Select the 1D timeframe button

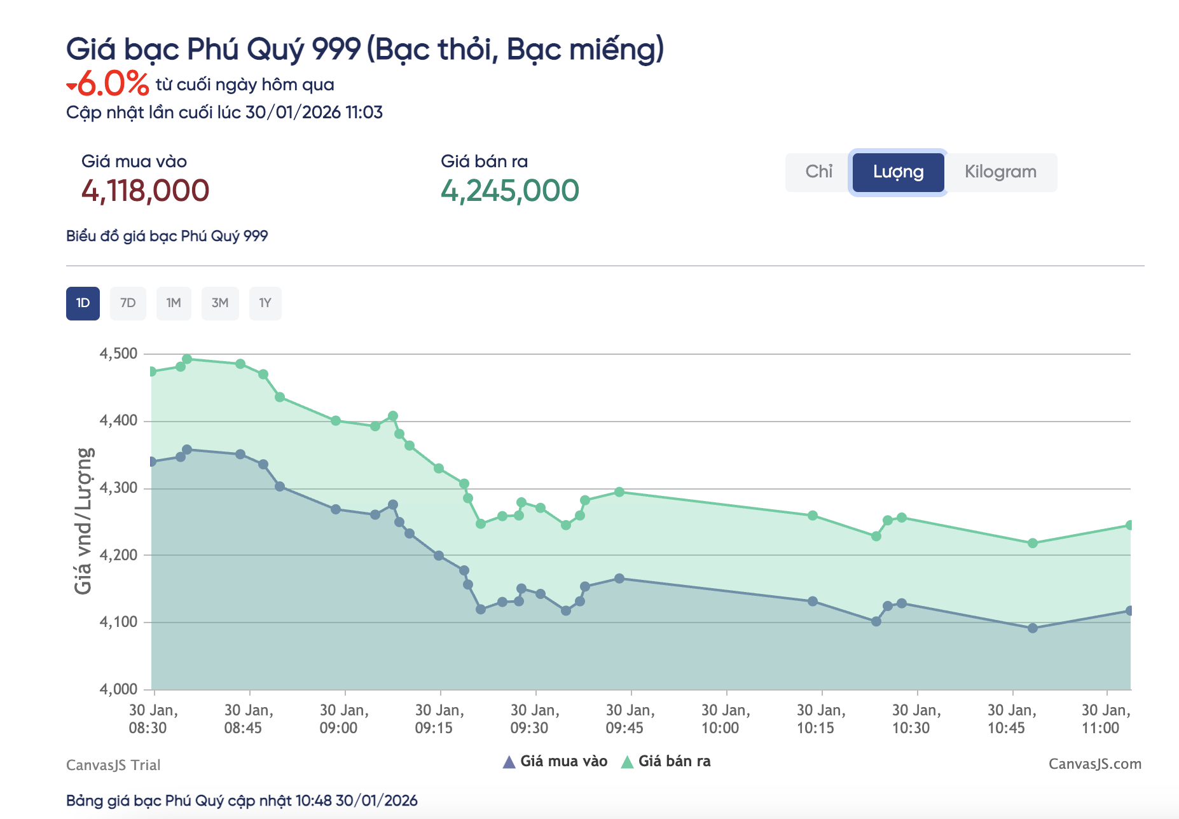(x=82, y=303)
